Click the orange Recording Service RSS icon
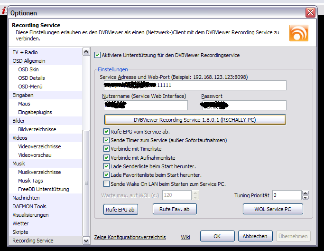Screen dimensions: 324x251 click(x=298, y=33)
